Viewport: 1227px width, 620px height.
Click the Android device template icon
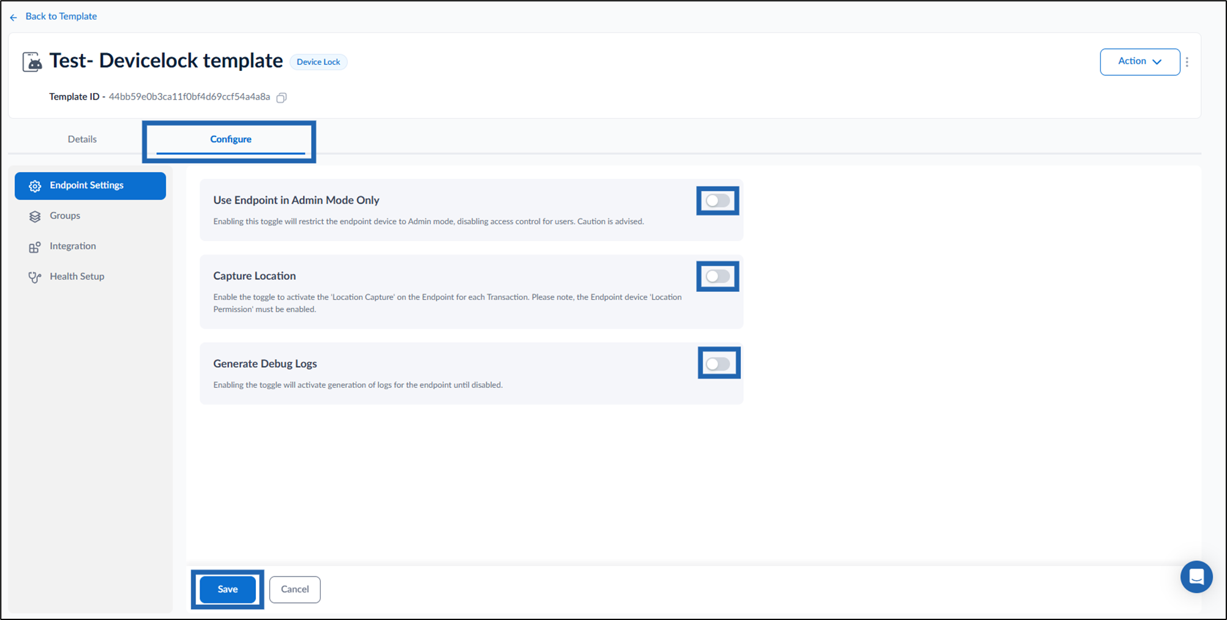(32, 62)
